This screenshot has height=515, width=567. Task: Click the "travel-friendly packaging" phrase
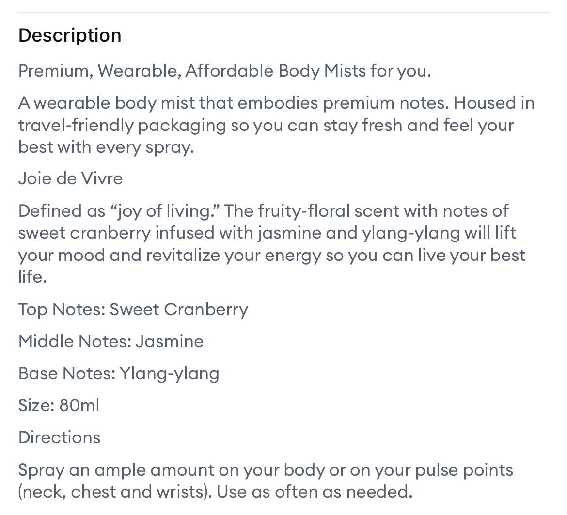(x=122, y=125)
